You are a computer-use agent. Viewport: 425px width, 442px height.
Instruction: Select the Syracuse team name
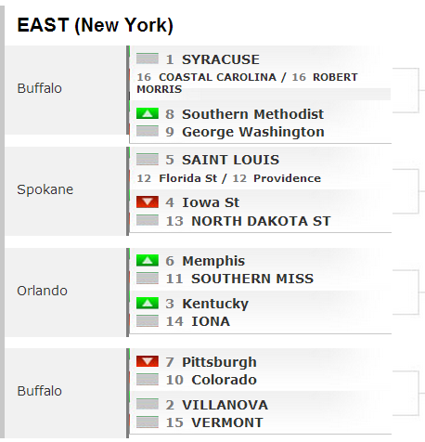pyautogui.click(x=221, y=59)
